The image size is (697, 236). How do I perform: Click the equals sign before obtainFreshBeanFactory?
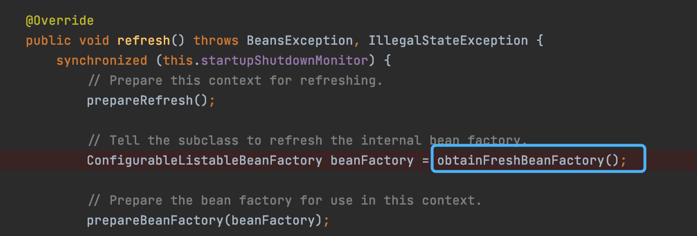coord(426,160)
